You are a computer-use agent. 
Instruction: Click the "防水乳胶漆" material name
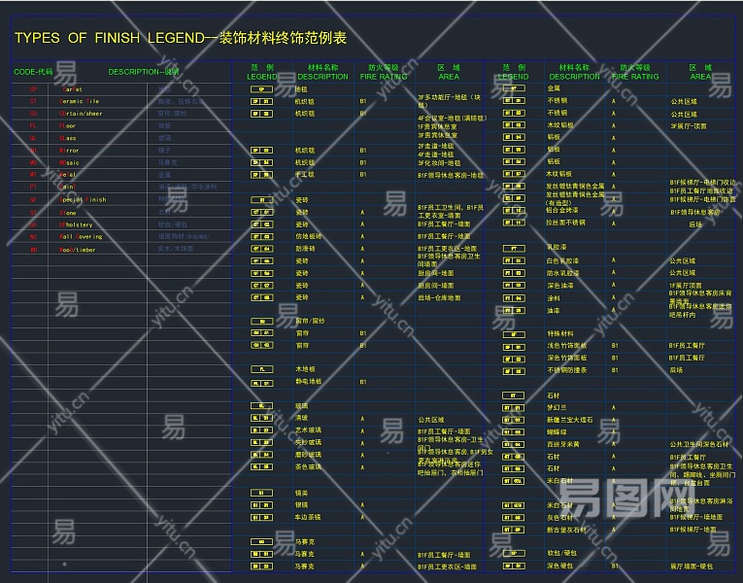click(563, 273)
